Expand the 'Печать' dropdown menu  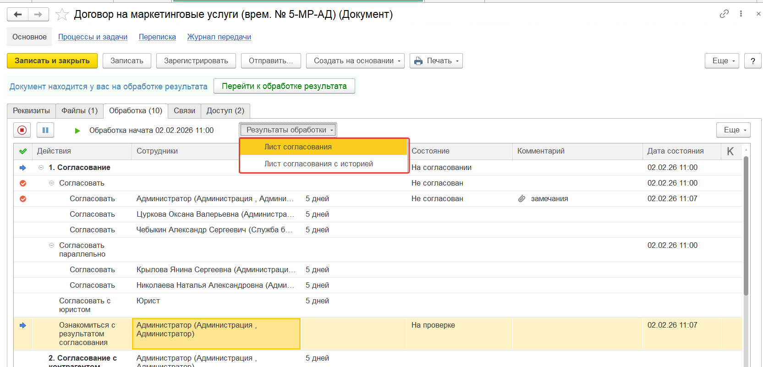pyautogui.click(x=436, y=61)
